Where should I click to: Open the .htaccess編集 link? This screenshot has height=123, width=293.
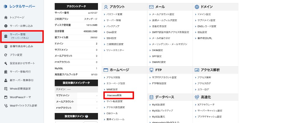(114, 95)
